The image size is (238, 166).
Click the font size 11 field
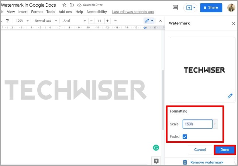99,21
